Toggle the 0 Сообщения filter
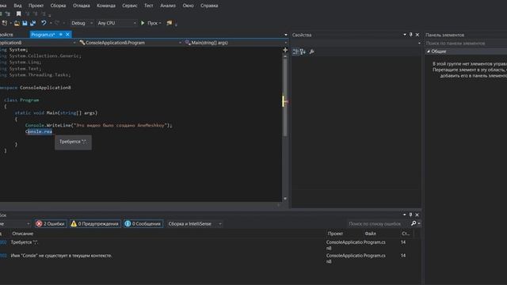The height and width of the screenshot is (285, 507). click(x=143, y=223)
